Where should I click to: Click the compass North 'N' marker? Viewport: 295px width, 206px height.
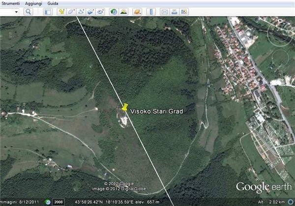click(x=280, y=21)
